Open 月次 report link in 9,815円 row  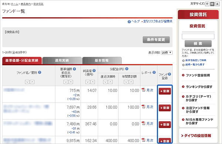click(150, 140)
